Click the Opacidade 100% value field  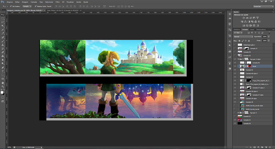point(265,36)
